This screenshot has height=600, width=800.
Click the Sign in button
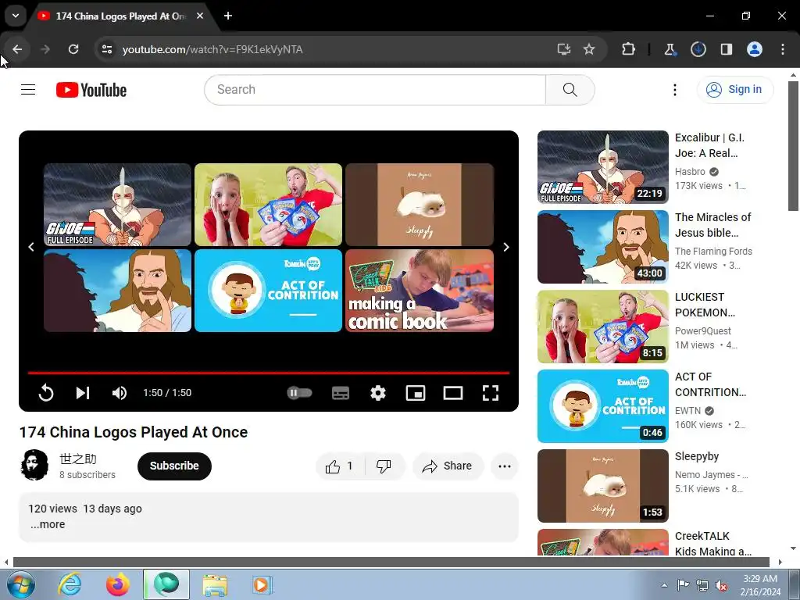coord(734,89)
